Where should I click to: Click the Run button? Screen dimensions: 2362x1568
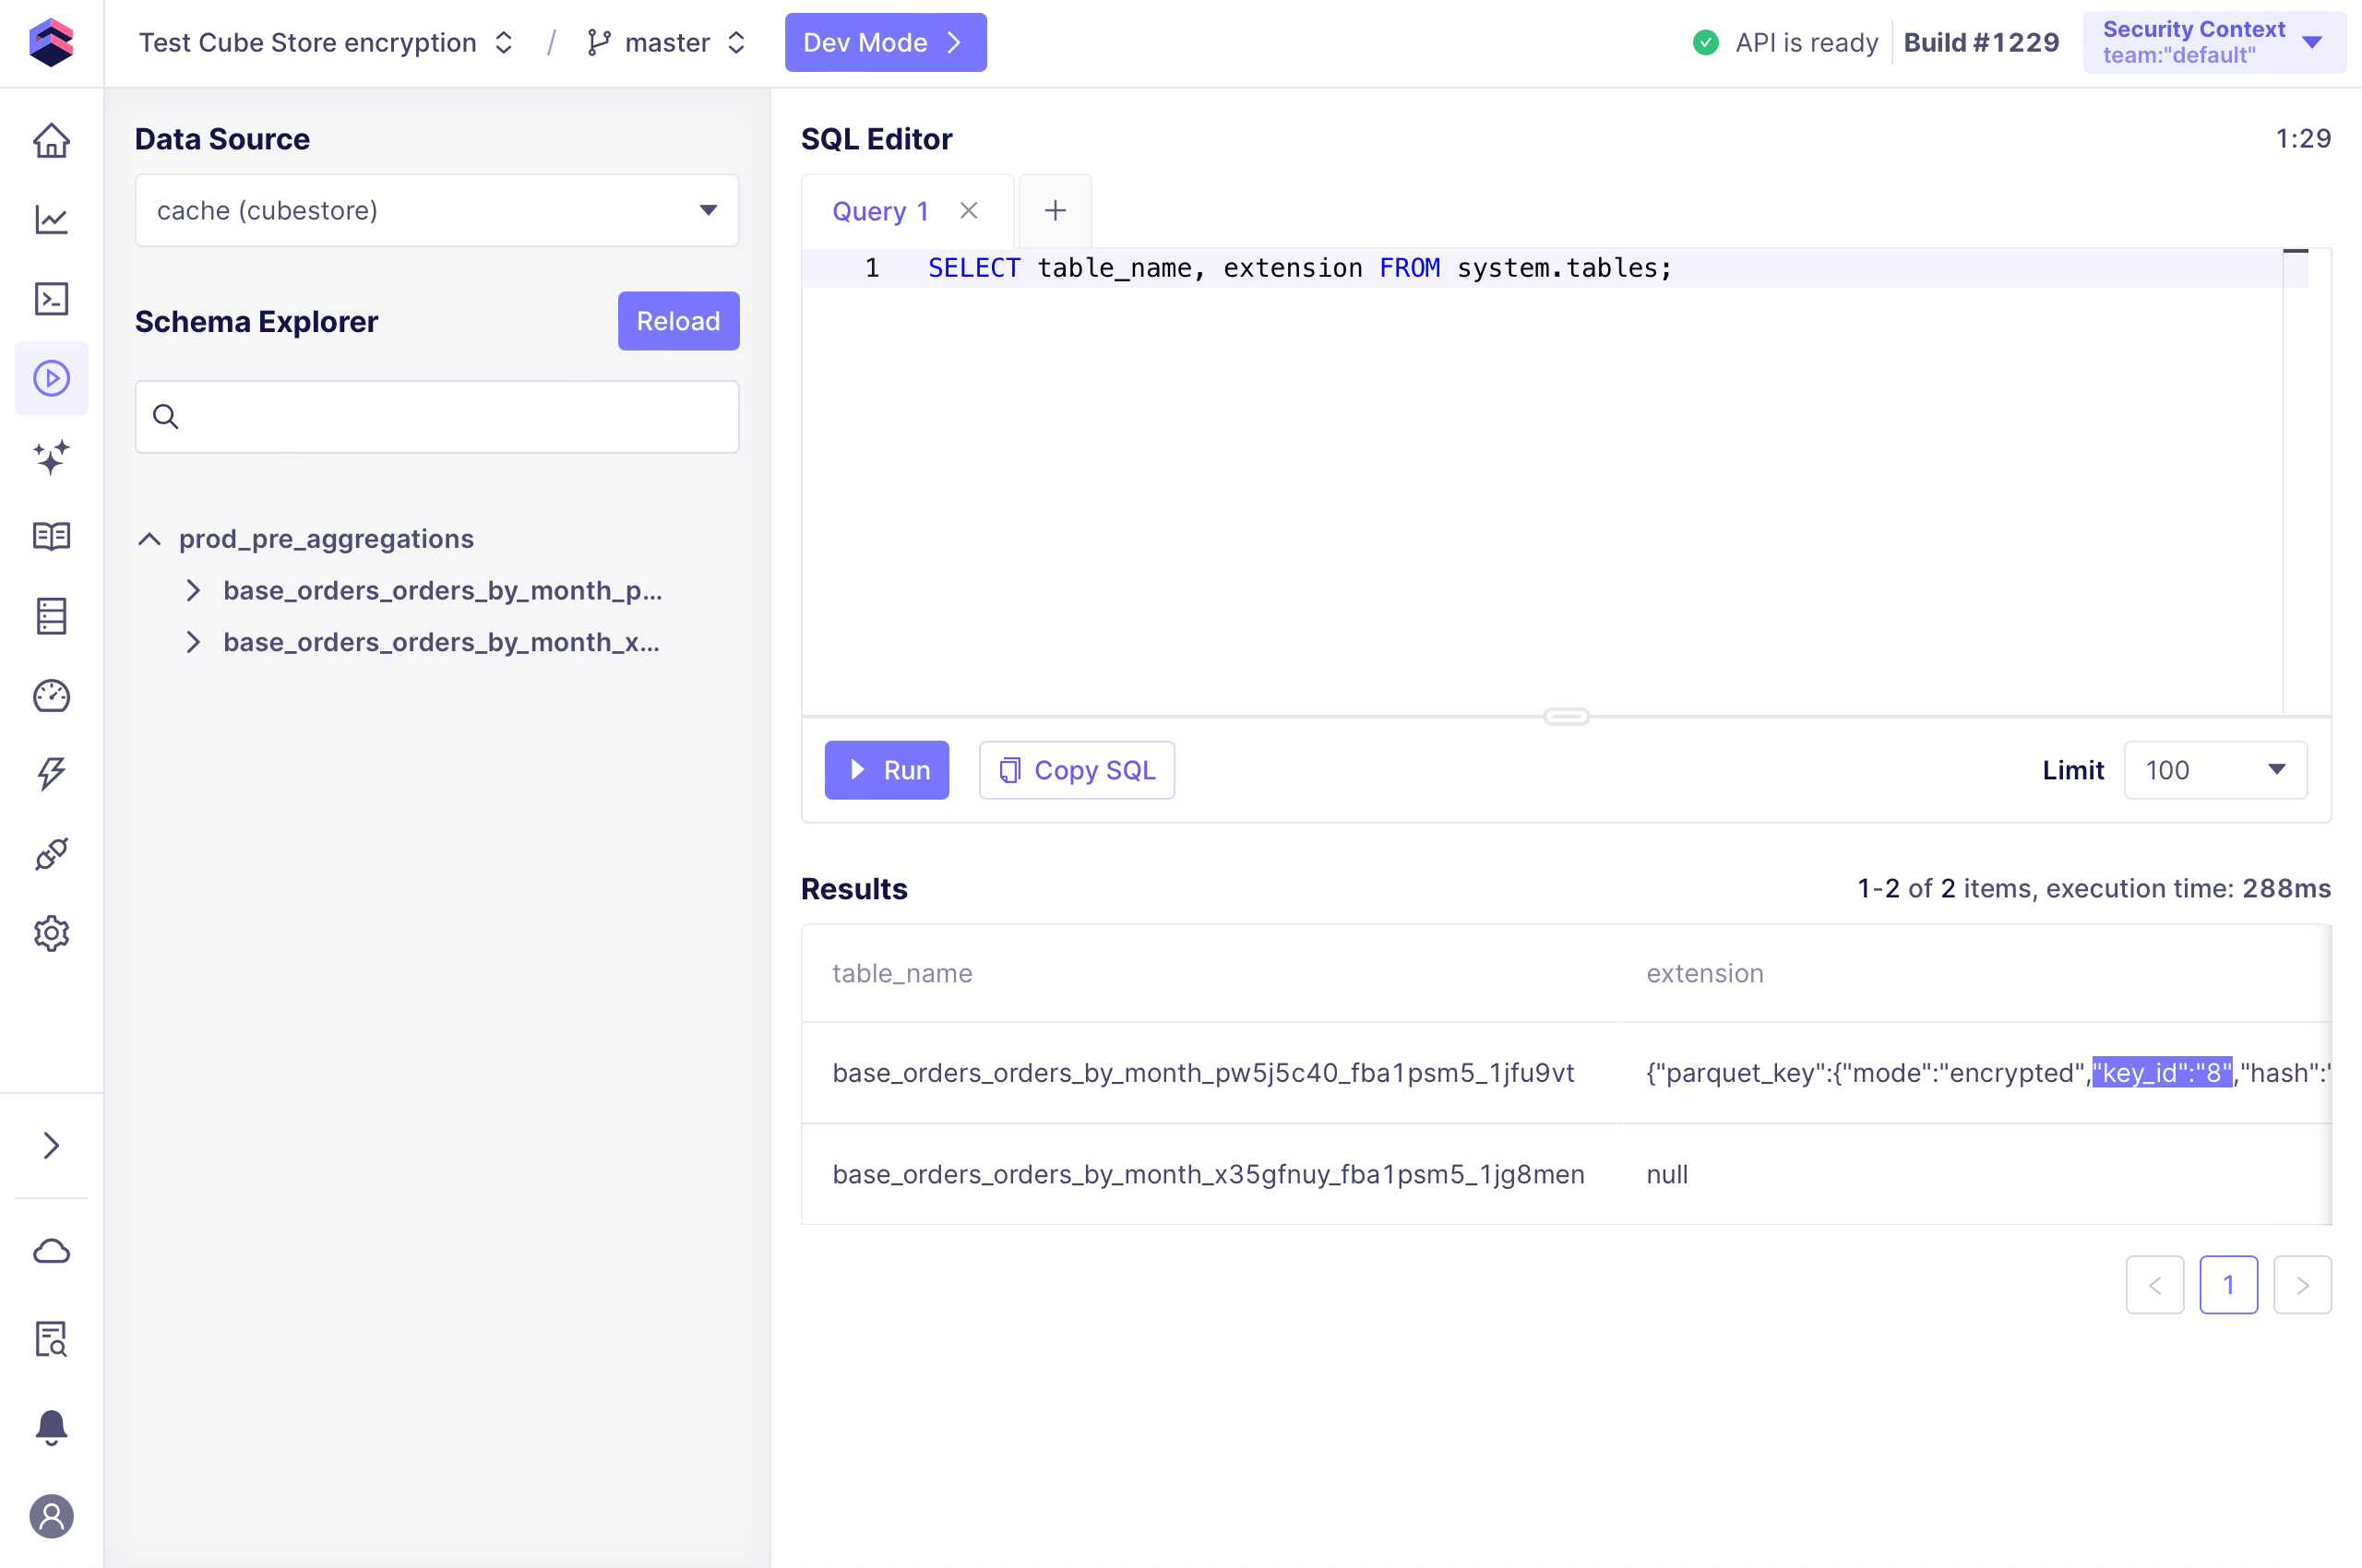886,770
